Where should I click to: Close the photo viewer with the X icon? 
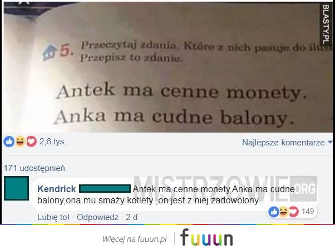[23, 2]
